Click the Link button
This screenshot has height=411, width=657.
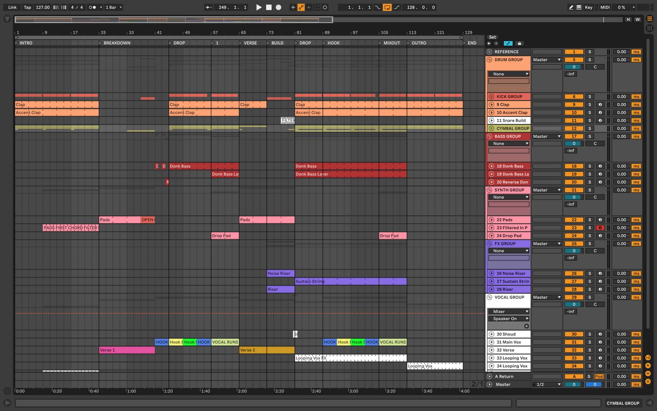(x=12, y=7)
